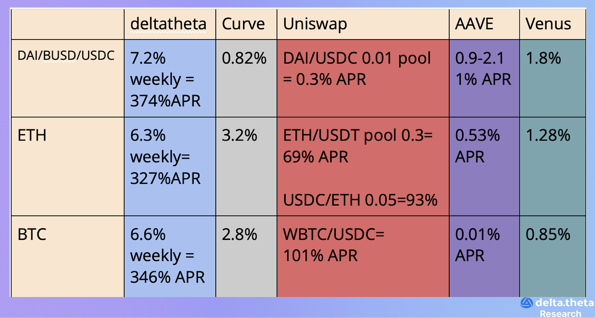The width and height of the screenshot is (595, 318).
Task: Click the 327%APR deltatheta cell
Action: point(170,166)
